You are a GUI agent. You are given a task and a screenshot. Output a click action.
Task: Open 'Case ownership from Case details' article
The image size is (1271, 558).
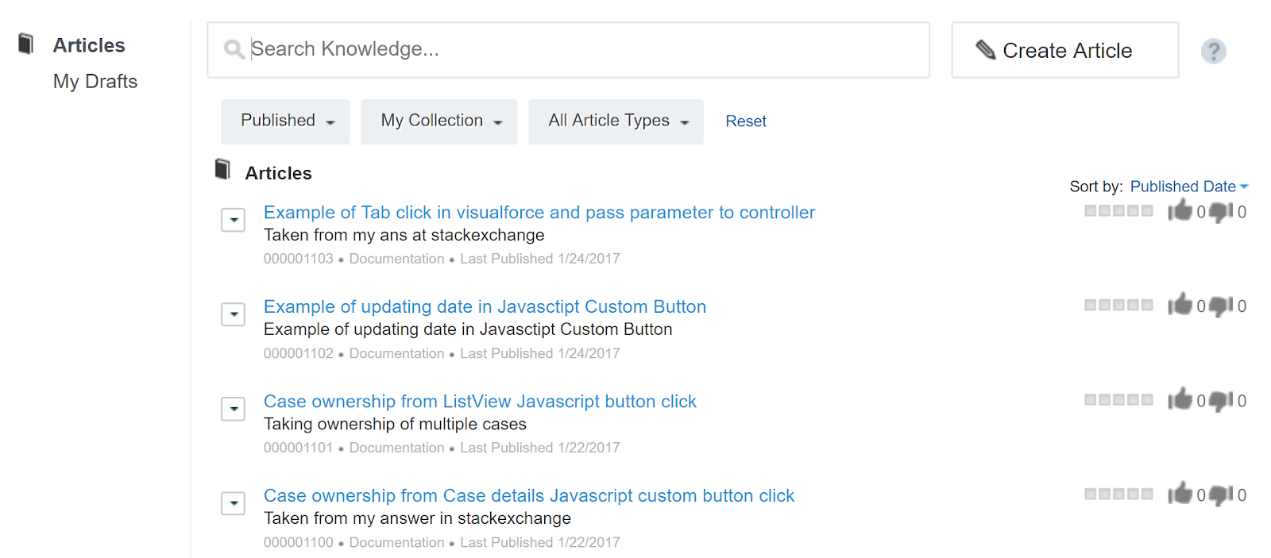[529, 496]
